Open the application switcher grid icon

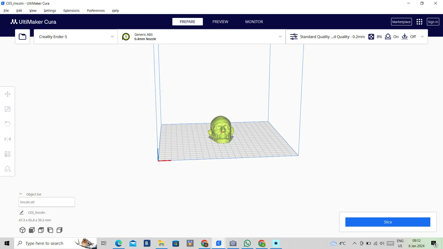tap(419, 22)
